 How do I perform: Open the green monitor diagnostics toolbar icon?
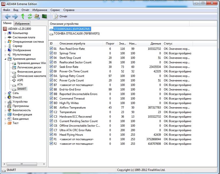[x=44, y=17]
